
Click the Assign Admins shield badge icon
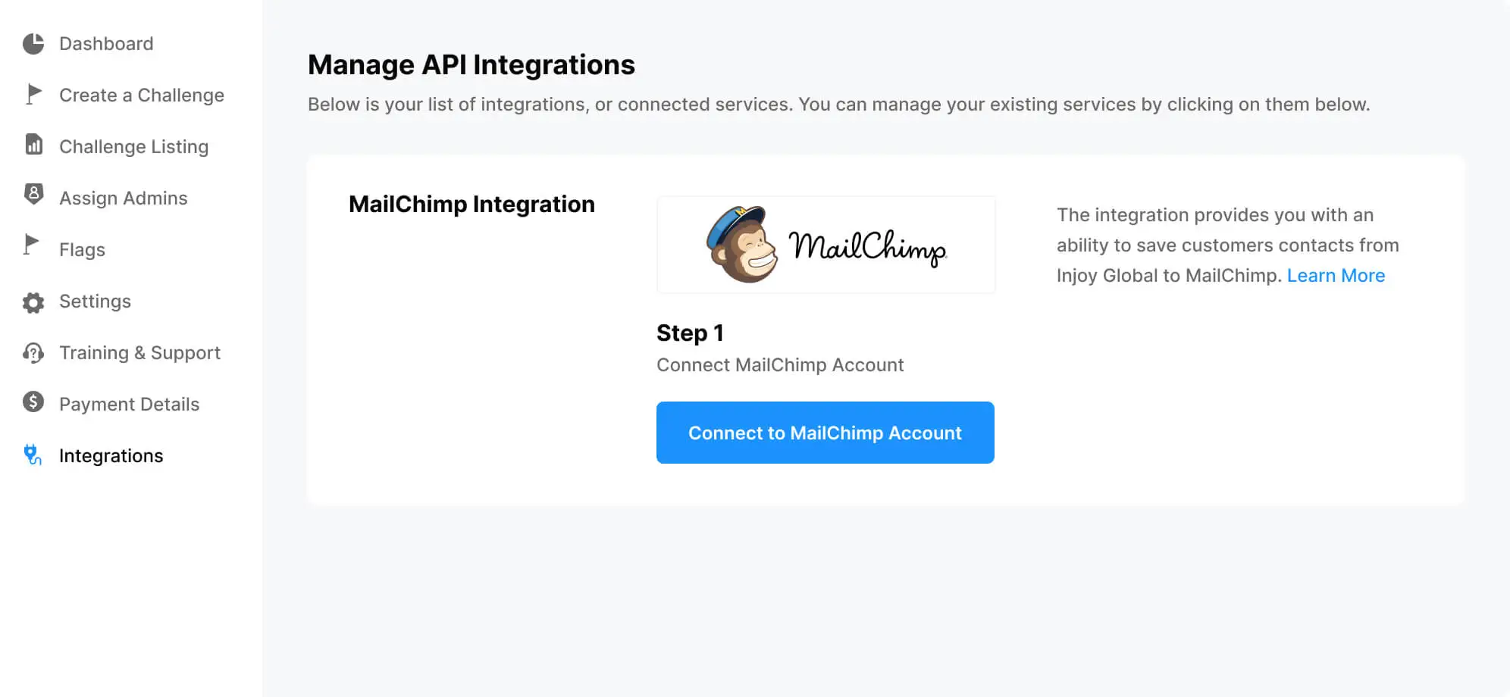click(33, 195)
